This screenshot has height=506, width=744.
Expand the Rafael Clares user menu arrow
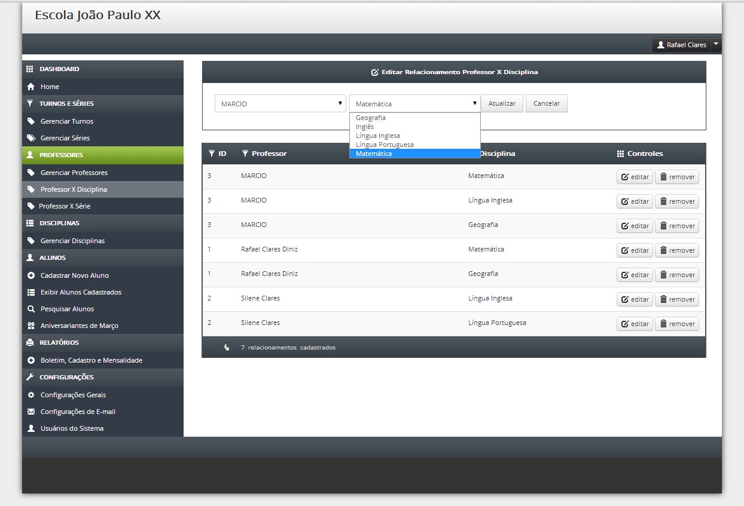716,45
